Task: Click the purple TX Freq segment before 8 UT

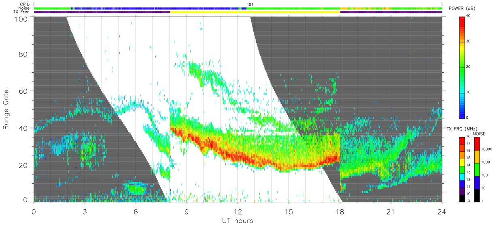Action: (x=102, y=12)
